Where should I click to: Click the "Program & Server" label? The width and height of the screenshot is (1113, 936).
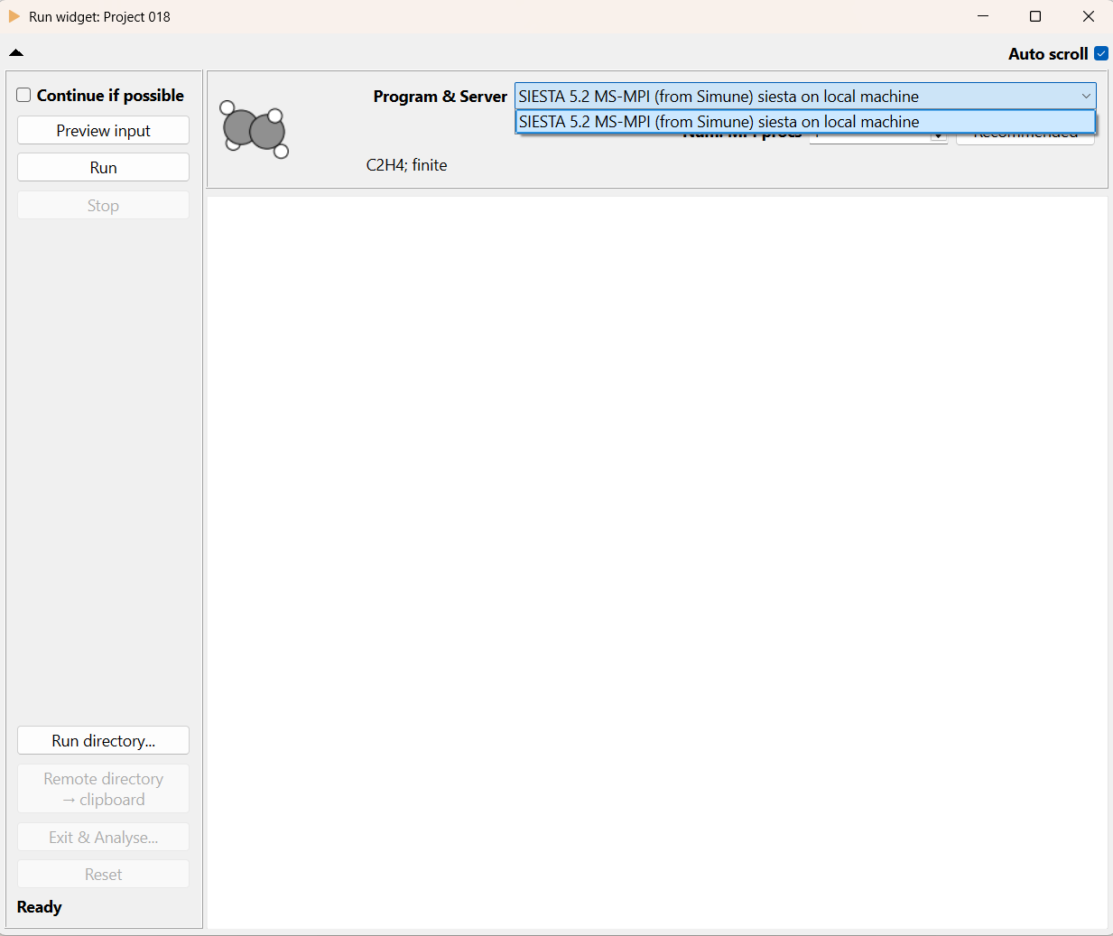[441, 97]
